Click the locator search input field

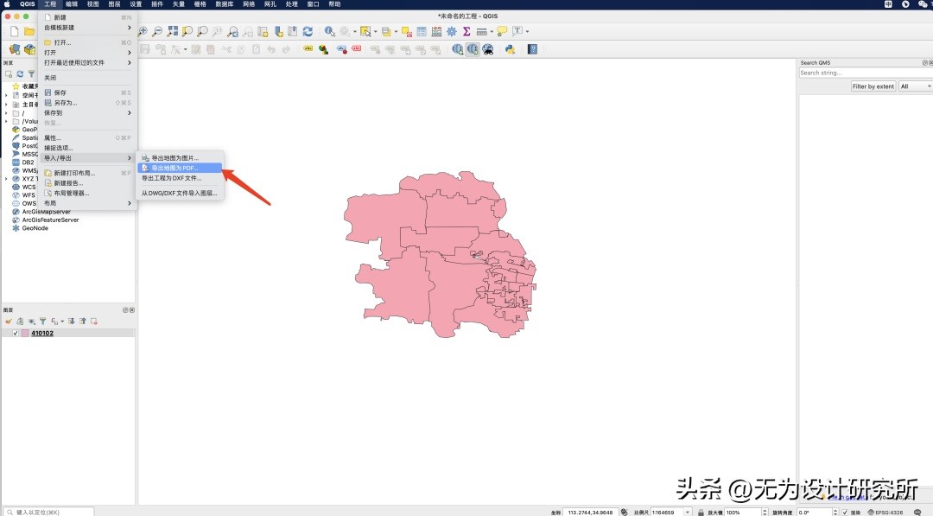point(48,511)
